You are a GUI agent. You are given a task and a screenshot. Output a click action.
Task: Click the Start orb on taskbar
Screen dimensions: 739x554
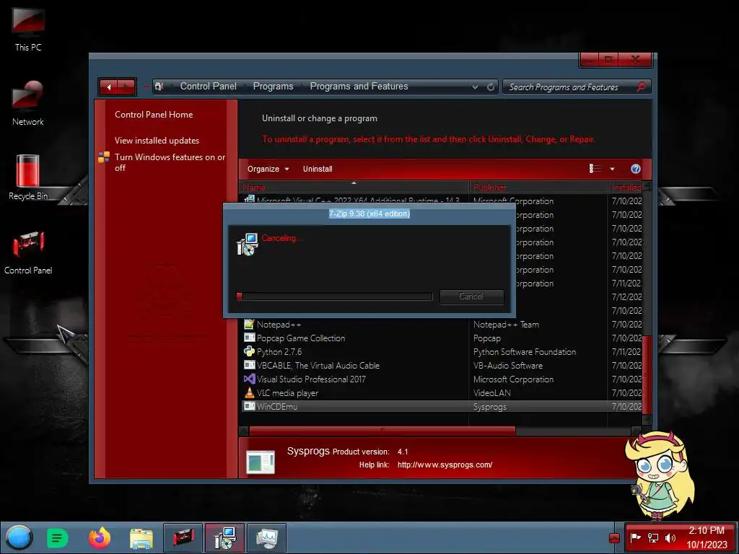click(19, 537)
